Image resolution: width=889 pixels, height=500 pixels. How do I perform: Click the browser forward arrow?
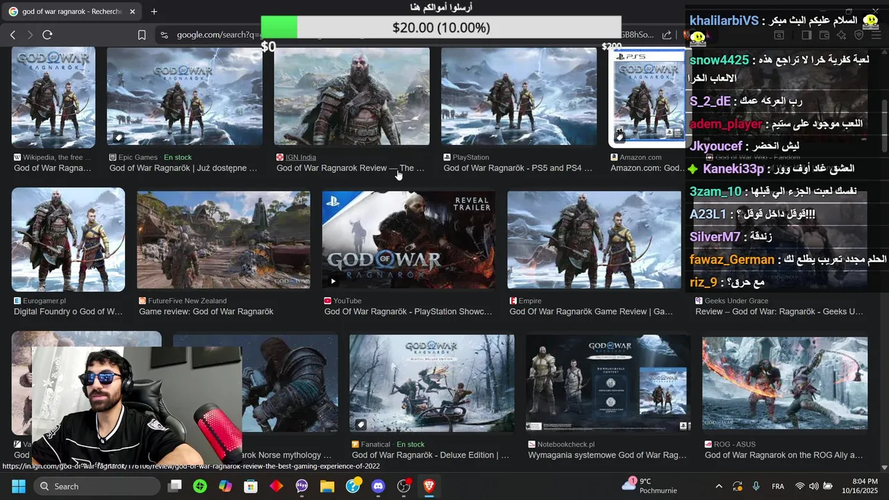(x=30, y=35)
